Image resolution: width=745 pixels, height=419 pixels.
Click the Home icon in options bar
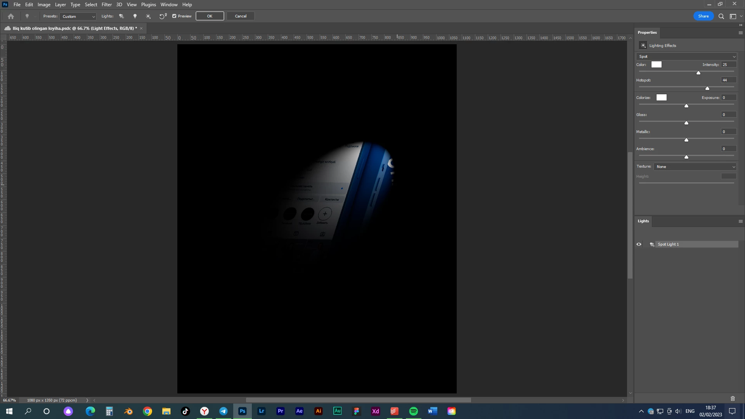[x=11, y=16]
